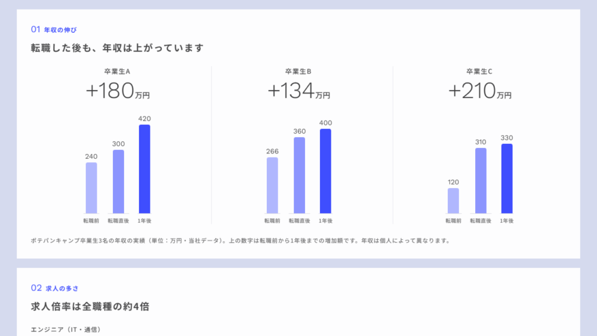Click the value label '420'
Screen dimensions: 597x336
coord(144,119)
